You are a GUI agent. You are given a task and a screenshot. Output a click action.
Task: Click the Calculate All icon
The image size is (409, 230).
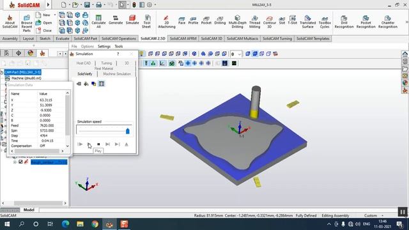point(98,22)
